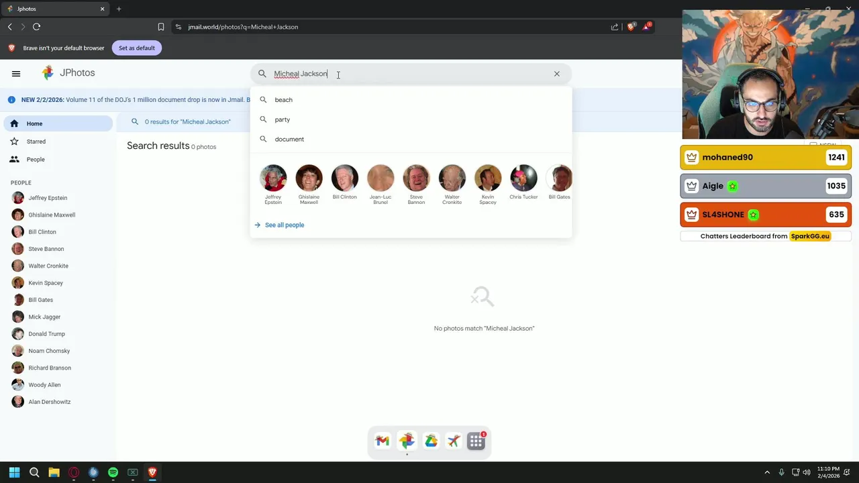Close the JPhotos browser tab
859x483 pixels.
tap(103, 9)
